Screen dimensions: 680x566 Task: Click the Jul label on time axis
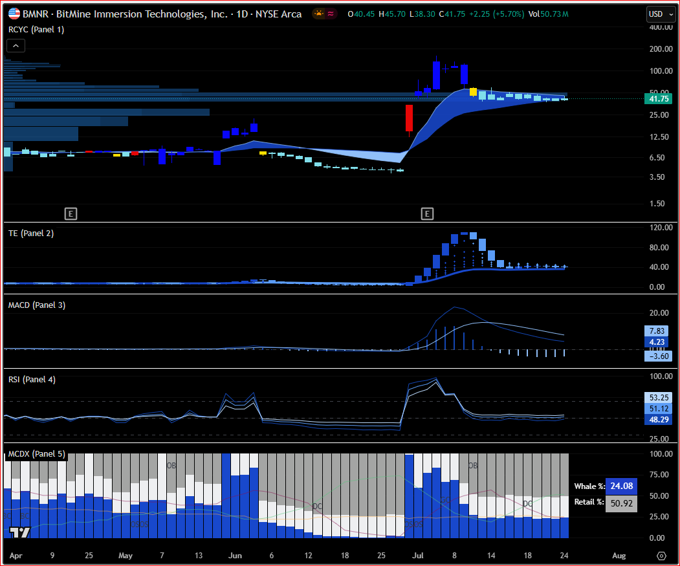(x=417, y=556)
